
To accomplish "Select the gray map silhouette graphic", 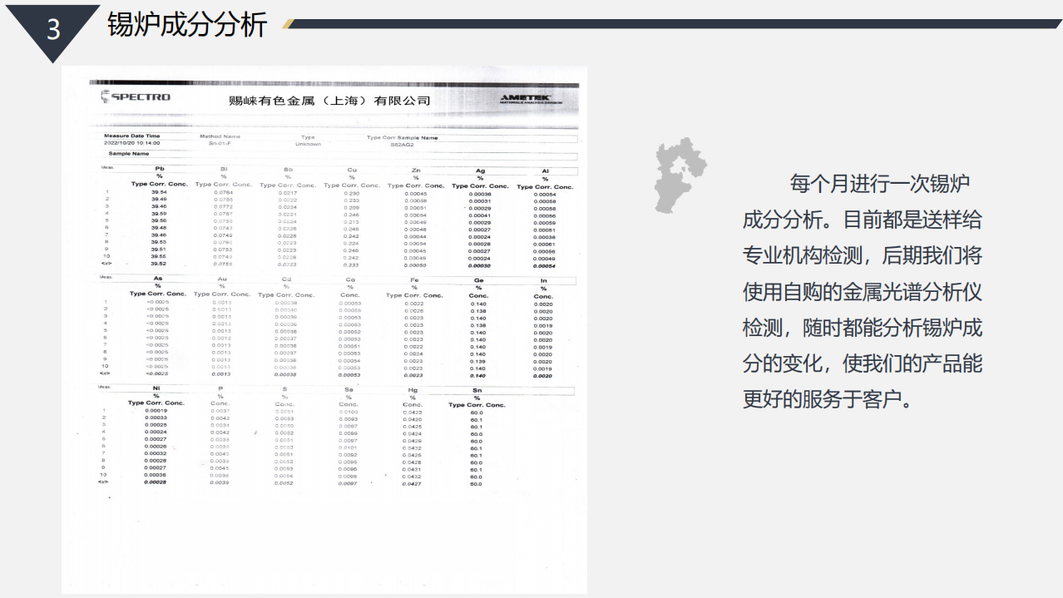I will (x=680, y=175).
